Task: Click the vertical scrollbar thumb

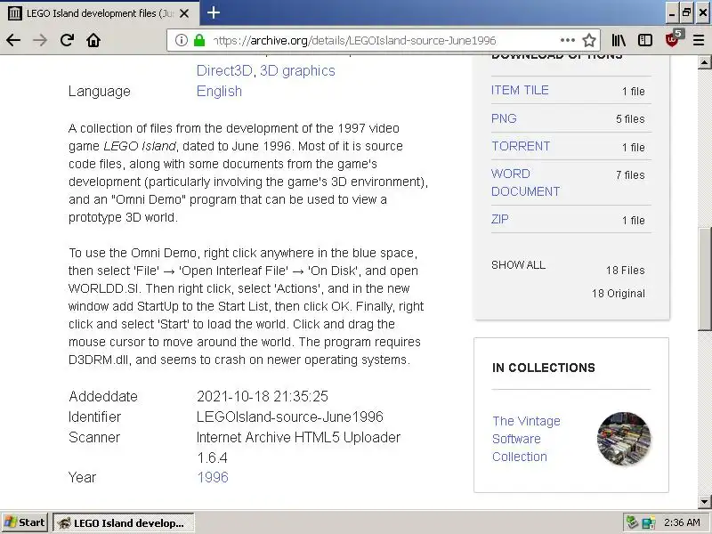Action: tap(704, 279)
